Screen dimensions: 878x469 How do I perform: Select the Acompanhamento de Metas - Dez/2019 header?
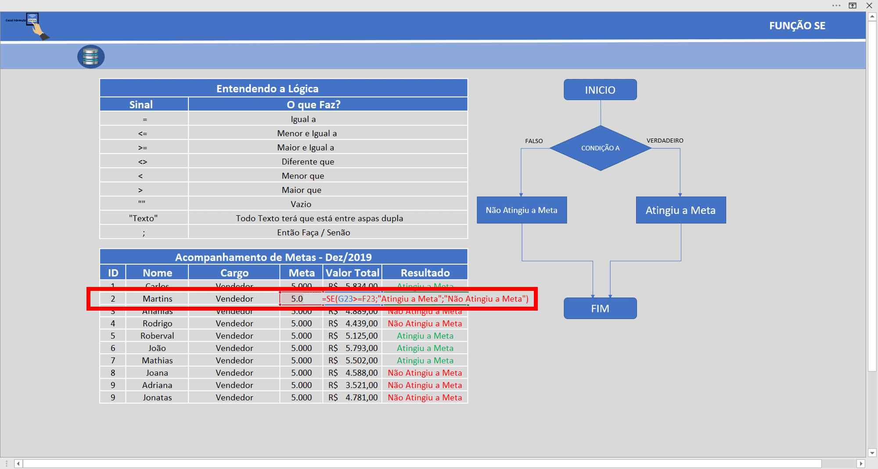(284, 257)
